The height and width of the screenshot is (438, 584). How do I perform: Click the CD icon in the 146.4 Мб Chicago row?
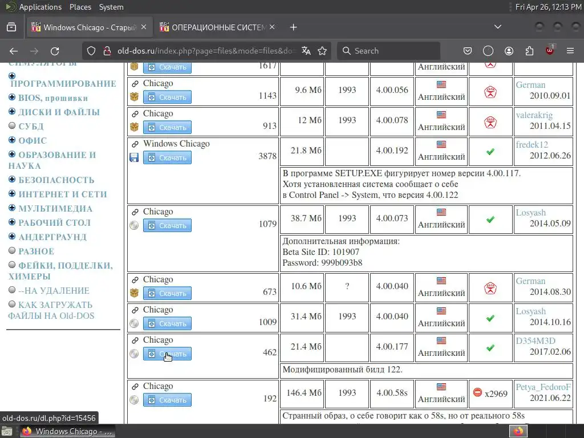[x=134, y=400]
